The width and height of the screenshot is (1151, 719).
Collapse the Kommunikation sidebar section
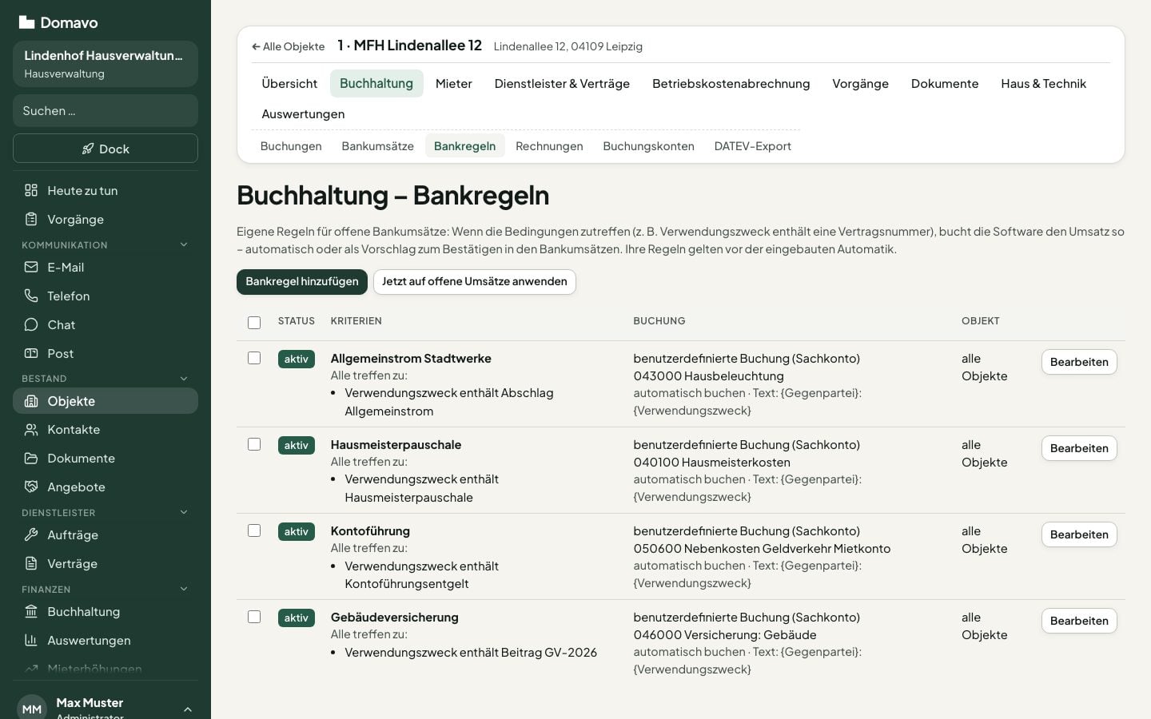tap(184, 244)
